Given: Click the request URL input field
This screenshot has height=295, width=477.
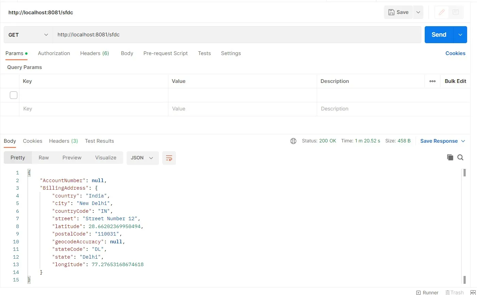Looking at the screenshot, I should tap(237, 35).
